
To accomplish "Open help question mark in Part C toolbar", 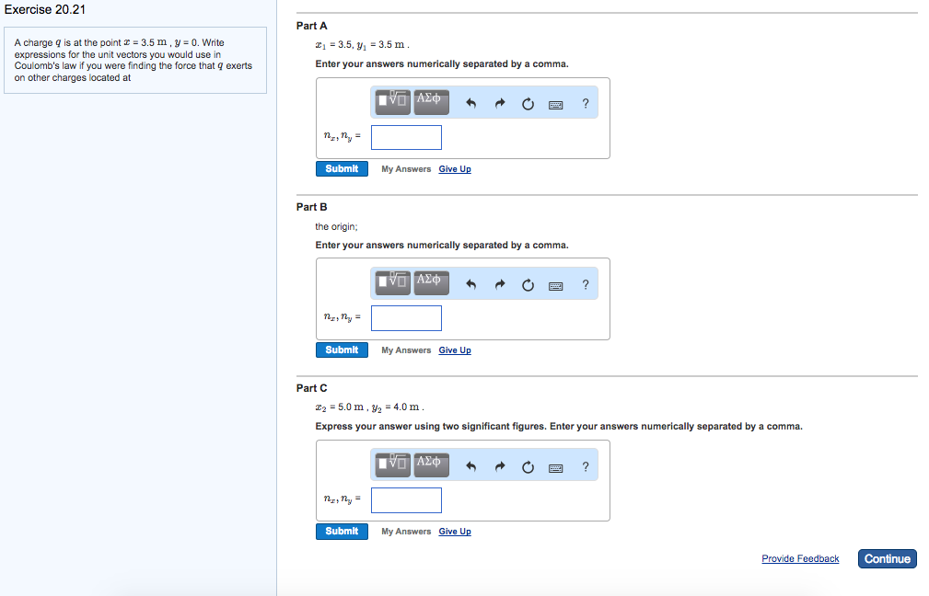I will click(586, 466).
